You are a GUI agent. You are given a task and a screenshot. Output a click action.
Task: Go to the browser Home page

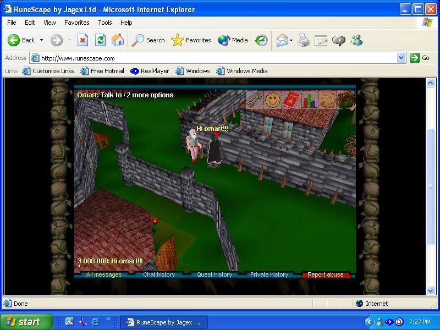click(118, 40)
